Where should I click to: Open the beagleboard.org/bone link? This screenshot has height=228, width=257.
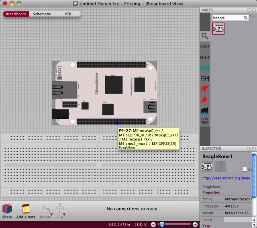[226, 178]
